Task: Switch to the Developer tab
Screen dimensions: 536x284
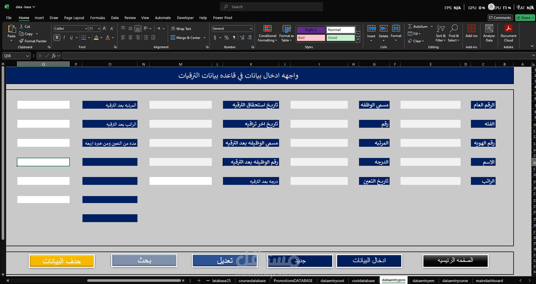Action: (185, 18)
